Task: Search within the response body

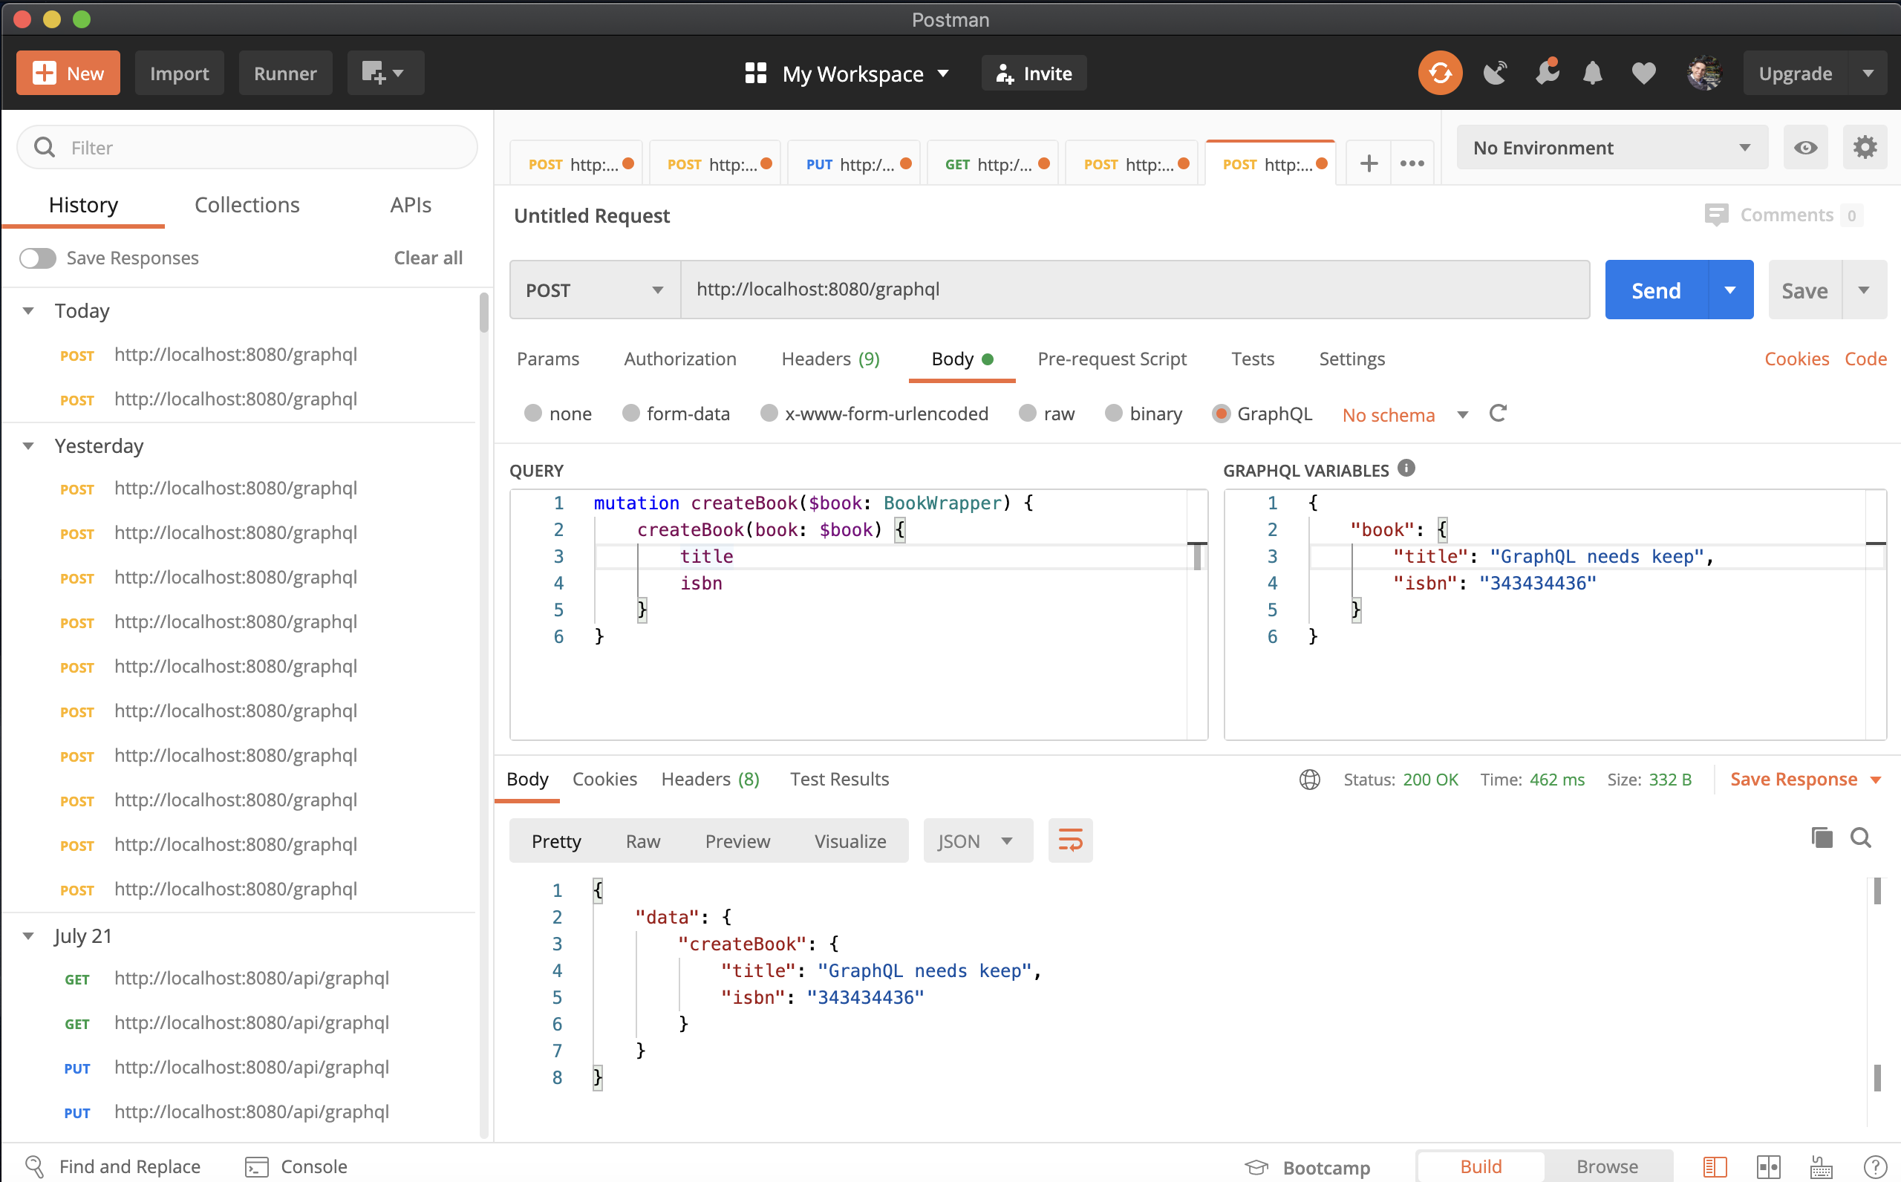Action: (1861, 838)
